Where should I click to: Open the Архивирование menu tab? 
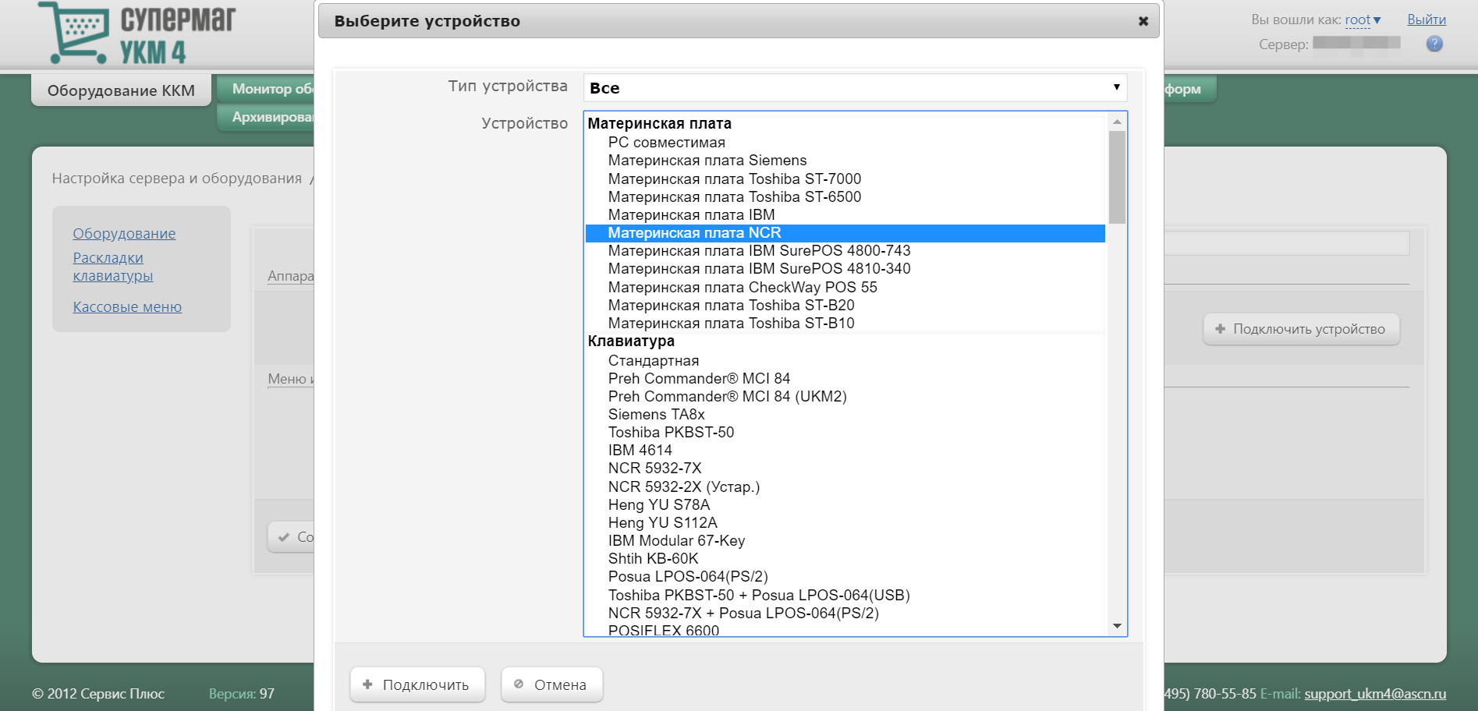click(x=265, y=117)
